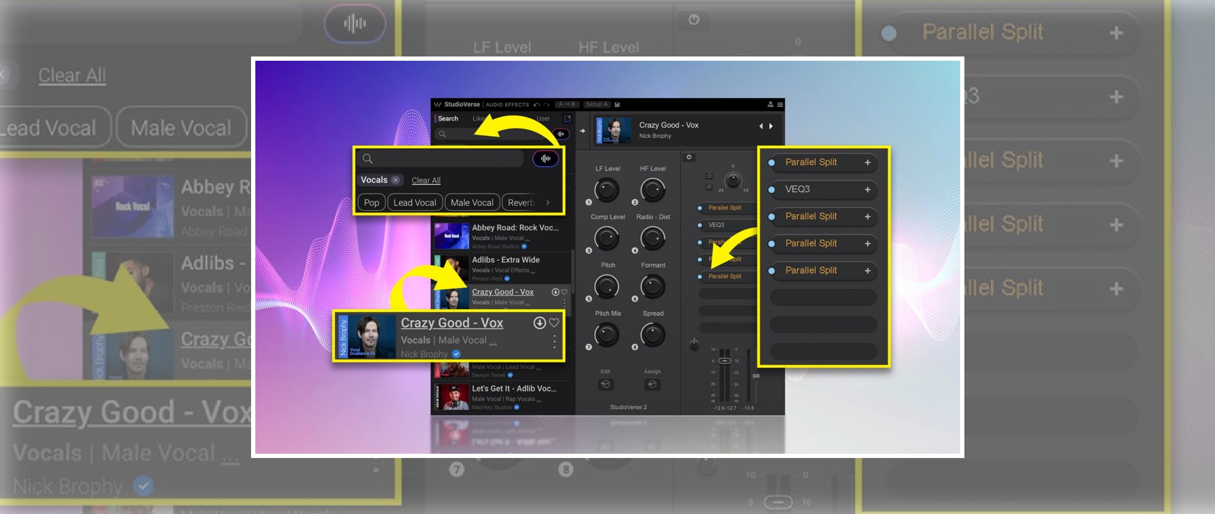Show more tags with the chevron after Reverb
The height and width of the screenshot is (514, 1215).
coord(548,203)
